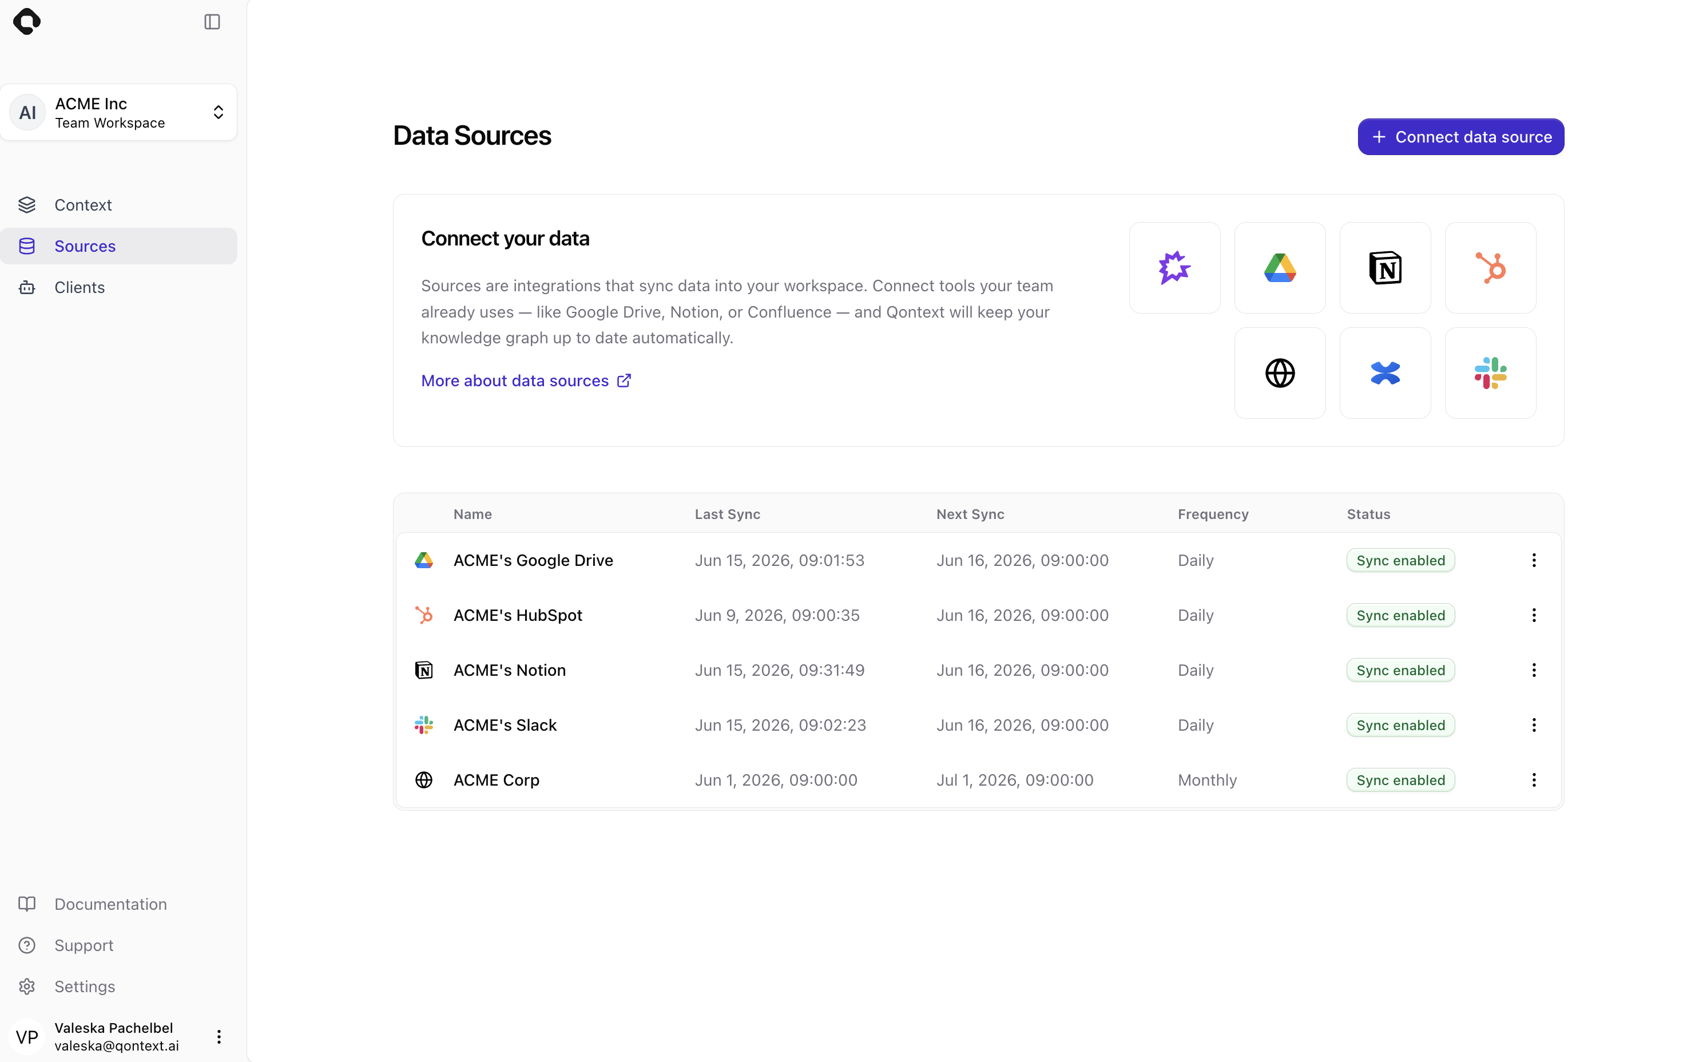
Task: Select the Slack integration card
Action: (1490, 373)
